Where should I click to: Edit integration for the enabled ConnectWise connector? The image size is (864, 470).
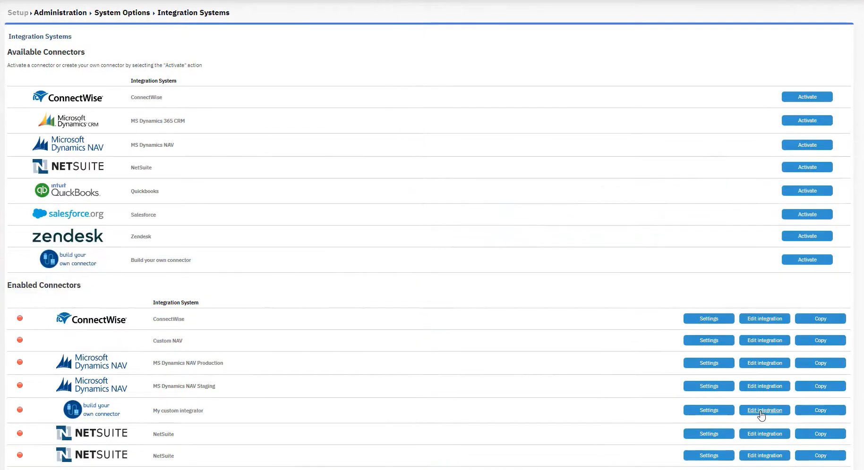coord(764,319)
